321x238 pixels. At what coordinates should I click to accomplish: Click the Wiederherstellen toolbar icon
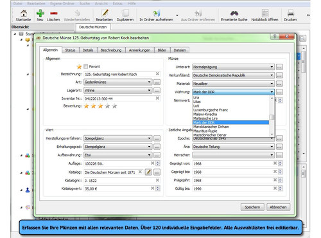coord(77,15)
